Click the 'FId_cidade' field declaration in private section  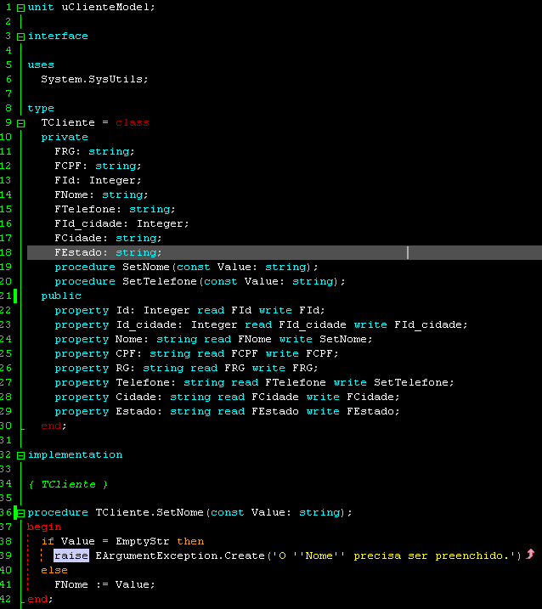tap(121, 223)
